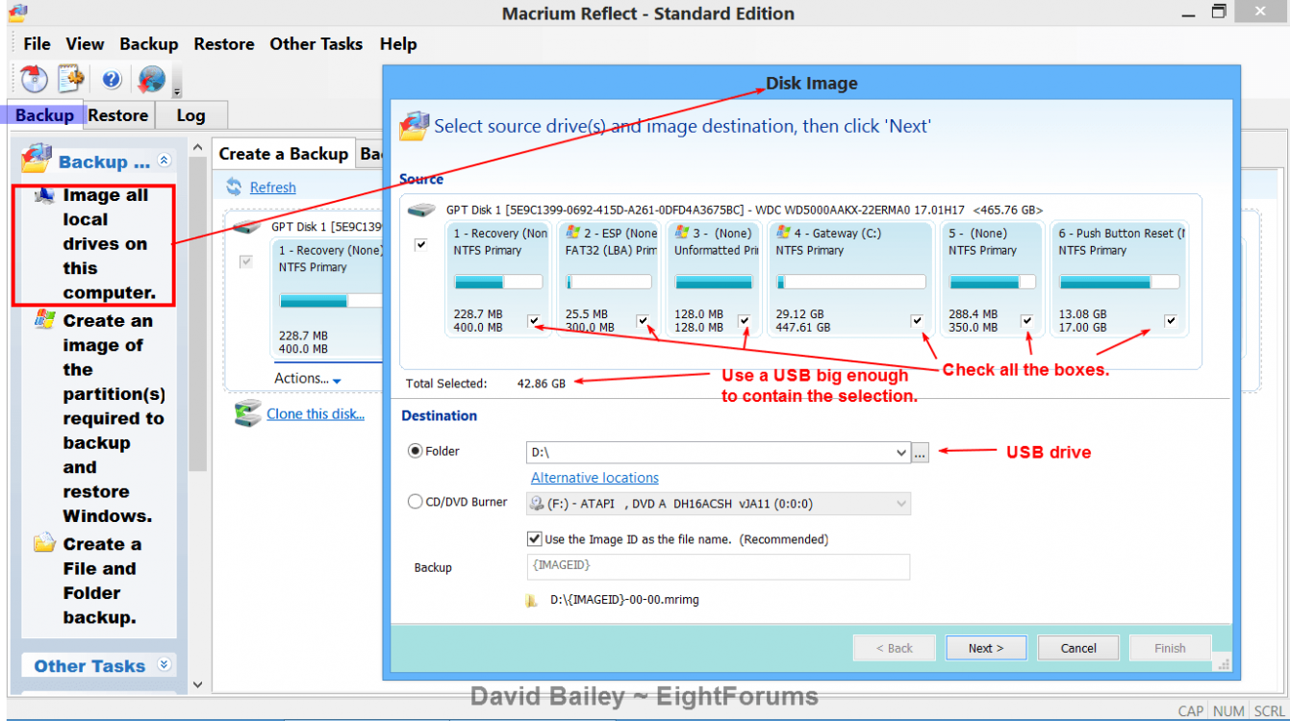Open the Restore menu

(x=224, y=44)
